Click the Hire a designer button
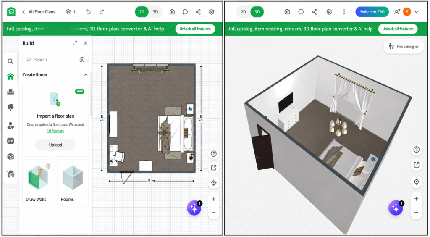Screen dimensions: 430x237 click(x=404, y=47)
